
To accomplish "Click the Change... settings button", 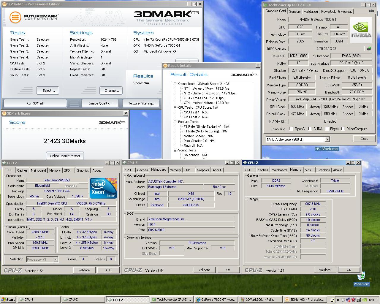I will 112,91.
